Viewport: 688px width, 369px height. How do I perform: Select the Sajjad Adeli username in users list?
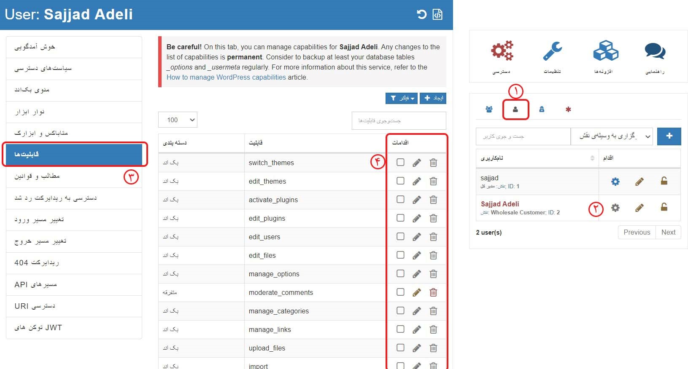[500, 204]
